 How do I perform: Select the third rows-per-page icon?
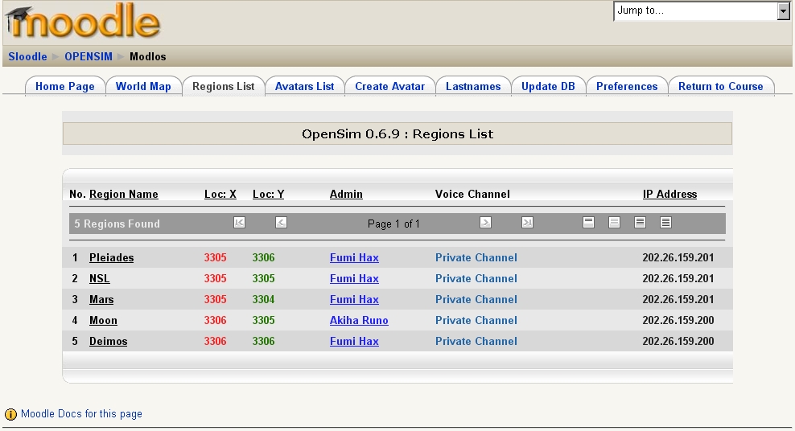[x=640, y=223]
